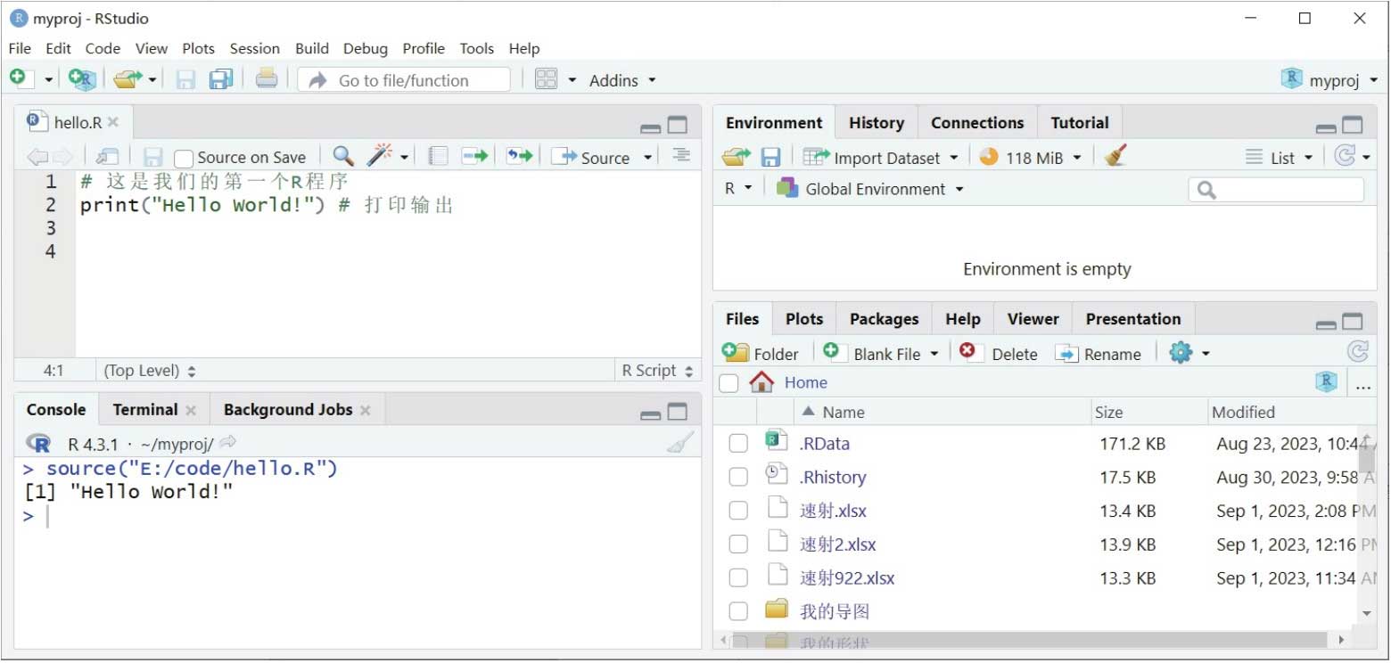Open the (Top Level) scope dropdown

[x=150, y=371]
